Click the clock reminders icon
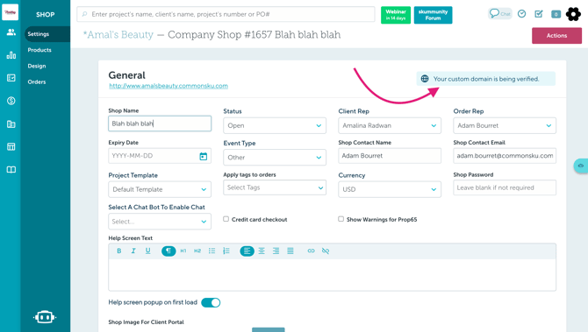 pos(521,14)
